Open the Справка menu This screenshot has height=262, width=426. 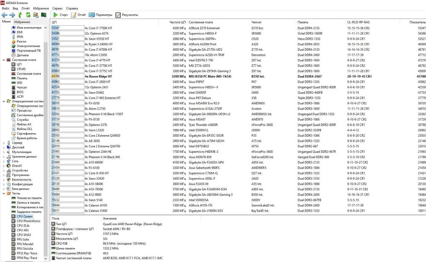click(x=72, y=8)
